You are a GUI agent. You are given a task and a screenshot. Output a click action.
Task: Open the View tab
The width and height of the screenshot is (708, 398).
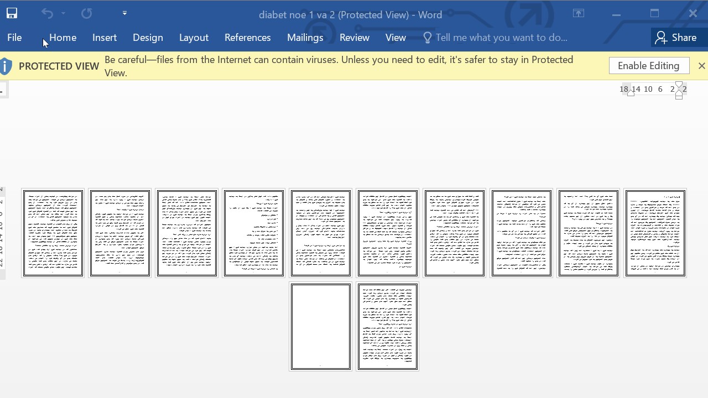point(395,38)
